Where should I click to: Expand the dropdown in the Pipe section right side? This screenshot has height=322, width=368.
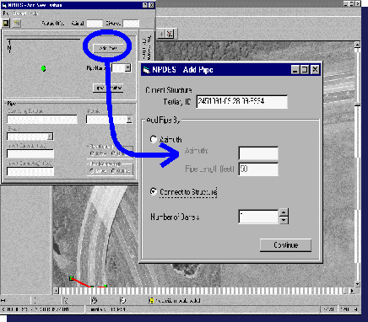click(x=129, y=120)
